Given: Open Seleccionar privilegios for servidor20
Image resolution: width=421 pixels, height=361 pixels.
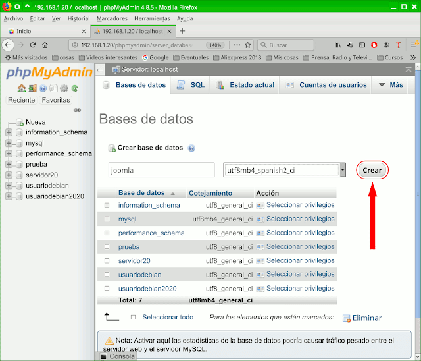Looking at the screenshot, I should [300, 260].
